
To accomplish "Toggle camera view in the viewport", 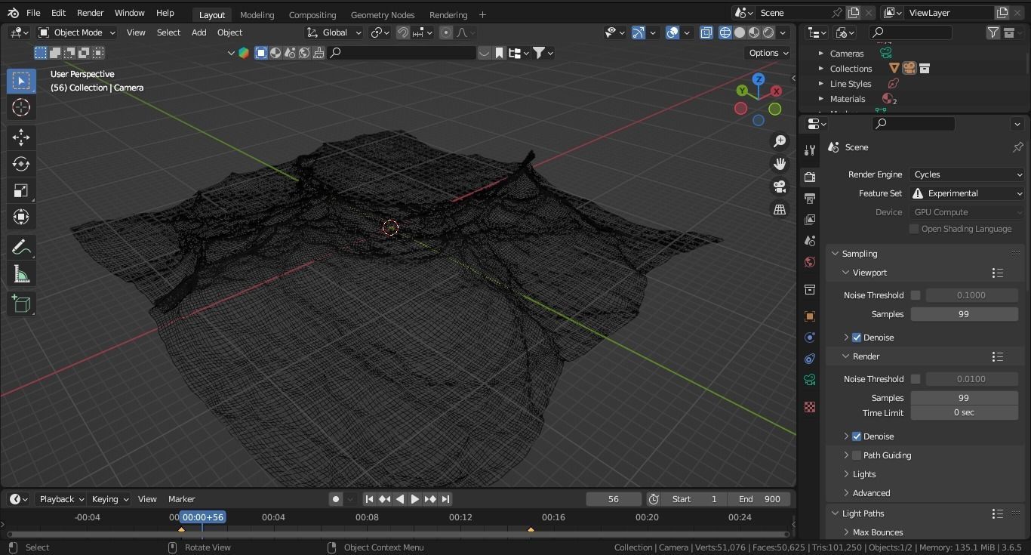I will [780, 187].
